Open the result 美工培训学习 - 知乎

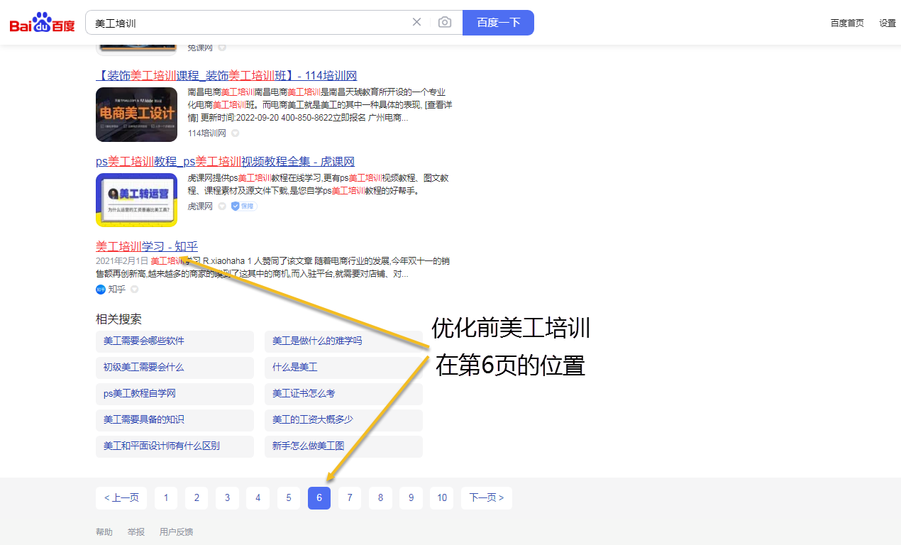145,246
